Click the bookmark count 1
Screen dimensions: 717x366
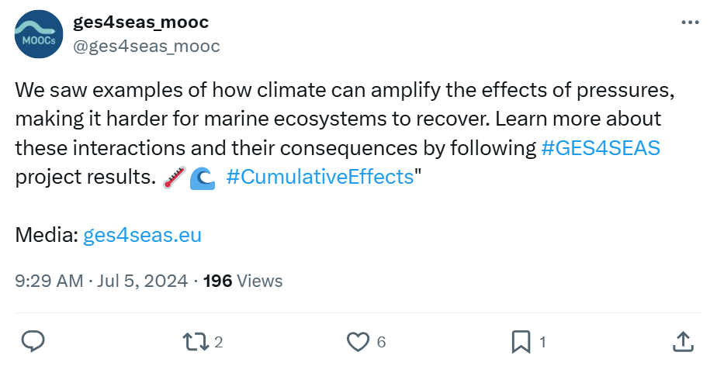pyautogui.click(x=542, y=342)
